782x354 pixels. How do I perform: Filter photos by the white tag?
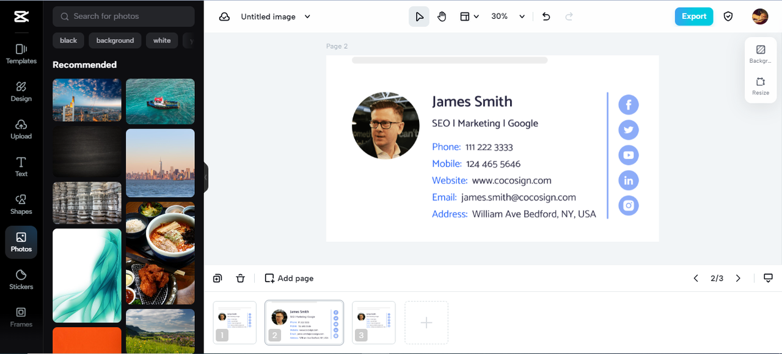click(162, 40)
